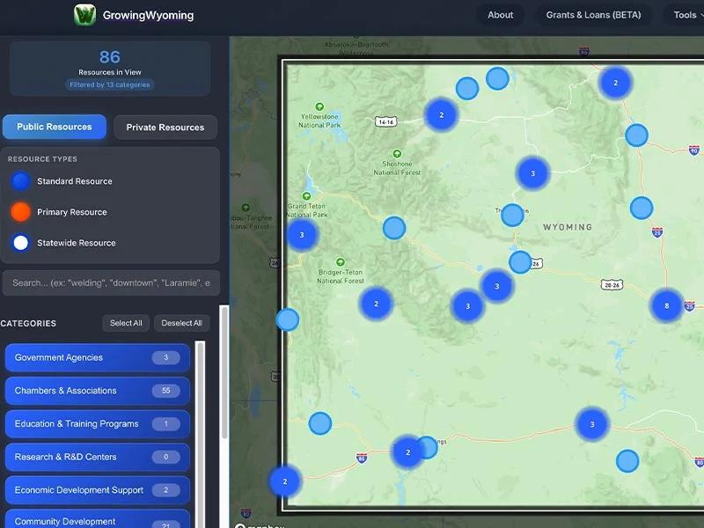The image size is (704, 528).
Task: Click the GrowingWyoming logo icon
Action: coord(84,15)
